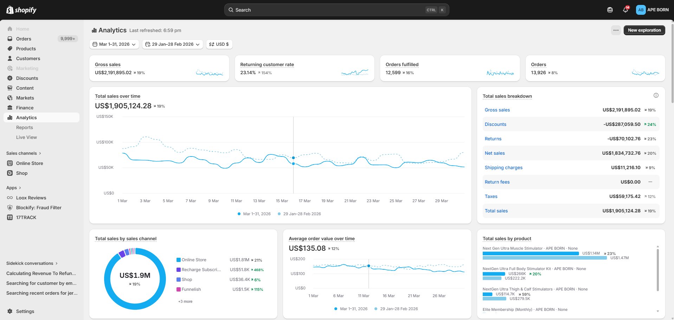Open the three-dot more actions menu
Screen dimensions: 674x320
(616, 30)
